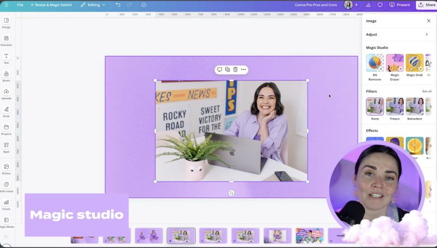Viewport: 437px width, 248px height.
Task: Select the woman photo on canvas
Action: 232,131
